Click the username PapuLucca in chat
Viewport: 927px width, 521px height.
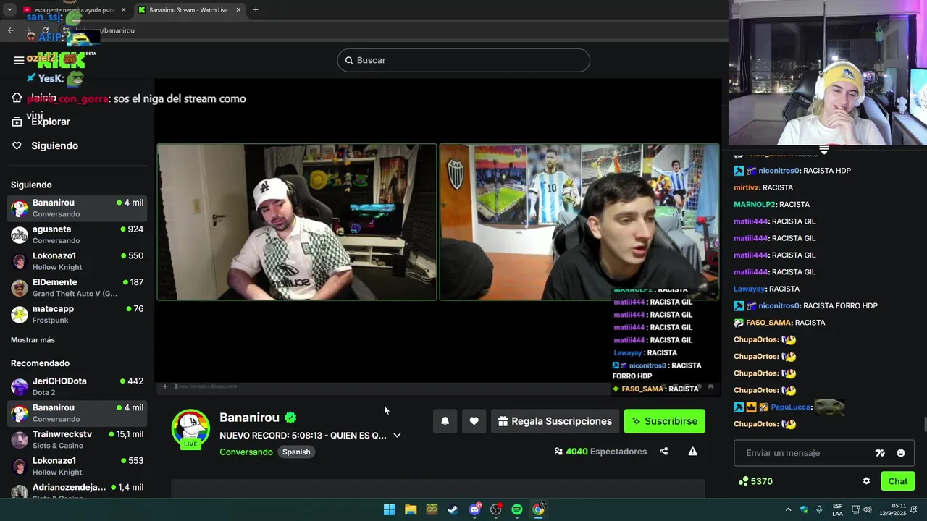(791, 407)
